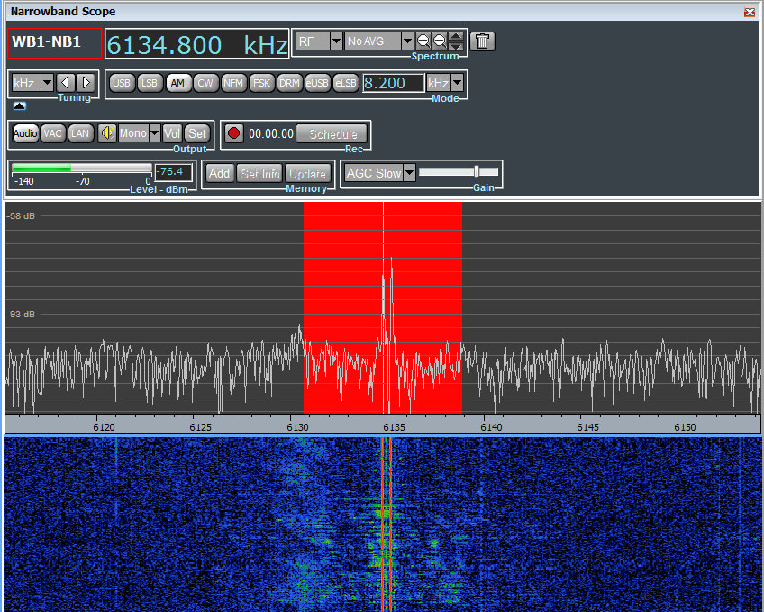Screen dimensions: 764x612
Task: Click the 6134.800 kHz frequency display
Action: 197,44
